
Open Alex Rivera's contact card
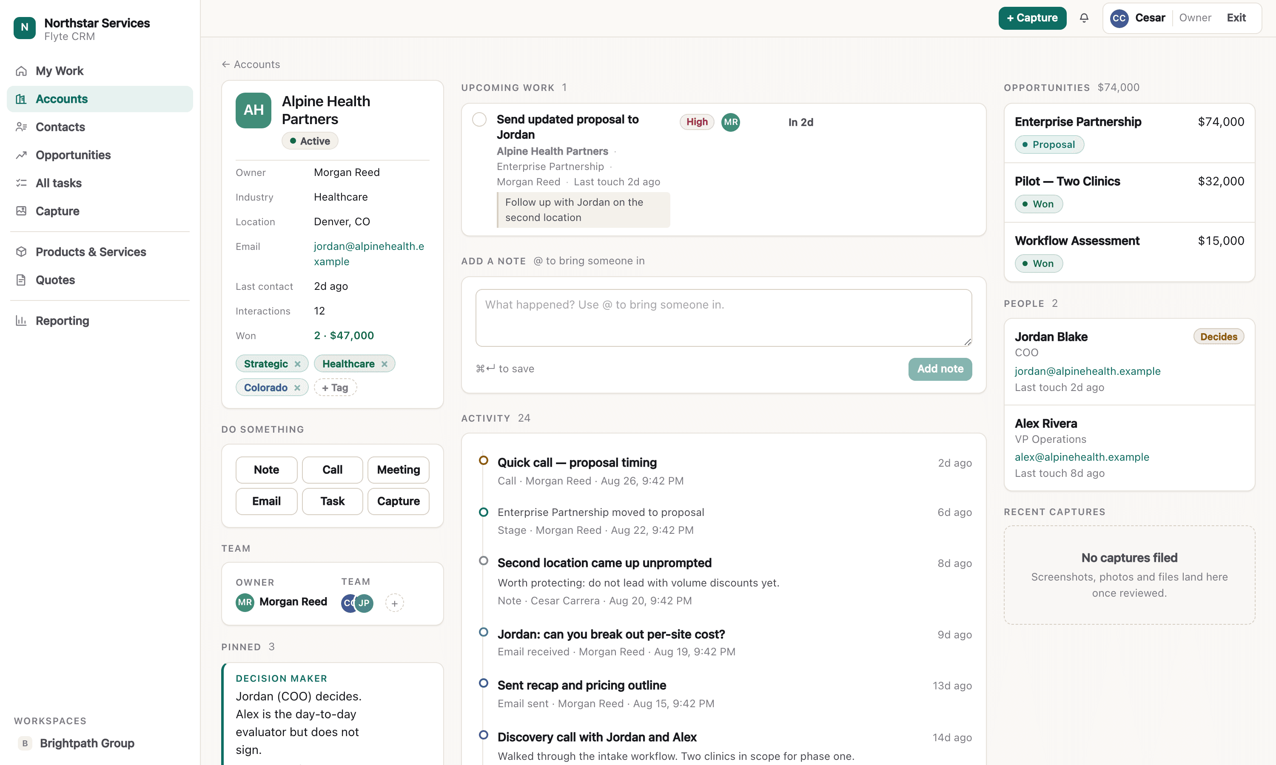(1129, 448)
